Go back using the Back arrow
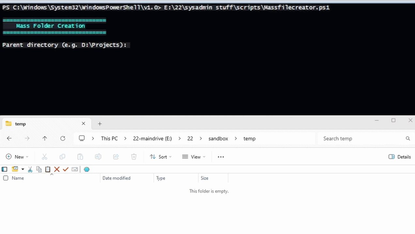 (9, 139)
